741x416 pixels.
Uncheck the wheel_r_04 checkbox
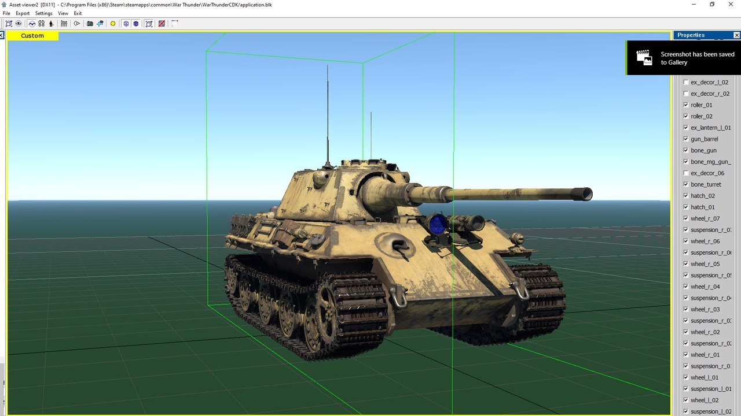[686, 287]
